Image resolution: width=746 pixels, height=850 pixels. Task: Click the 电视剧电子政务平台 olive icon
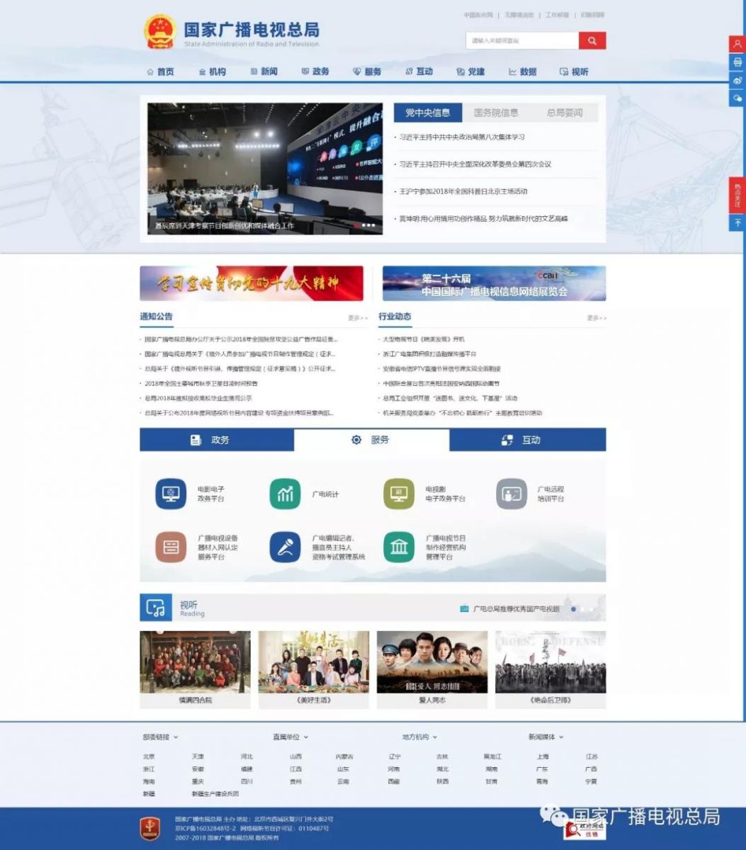(x=399, y=494)
